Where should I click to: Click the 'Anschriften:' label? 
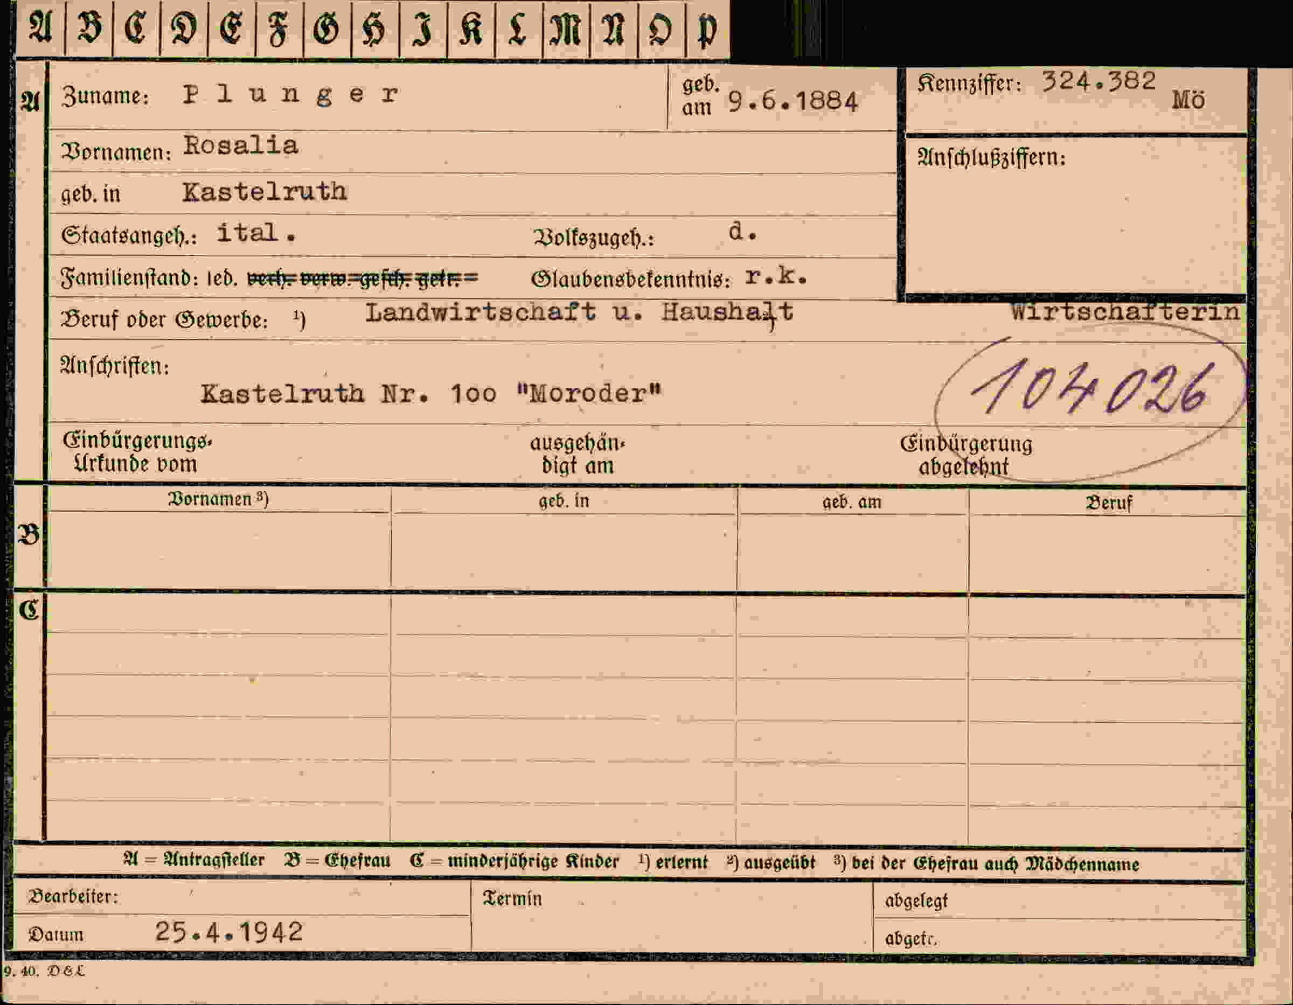click(115, 366)
